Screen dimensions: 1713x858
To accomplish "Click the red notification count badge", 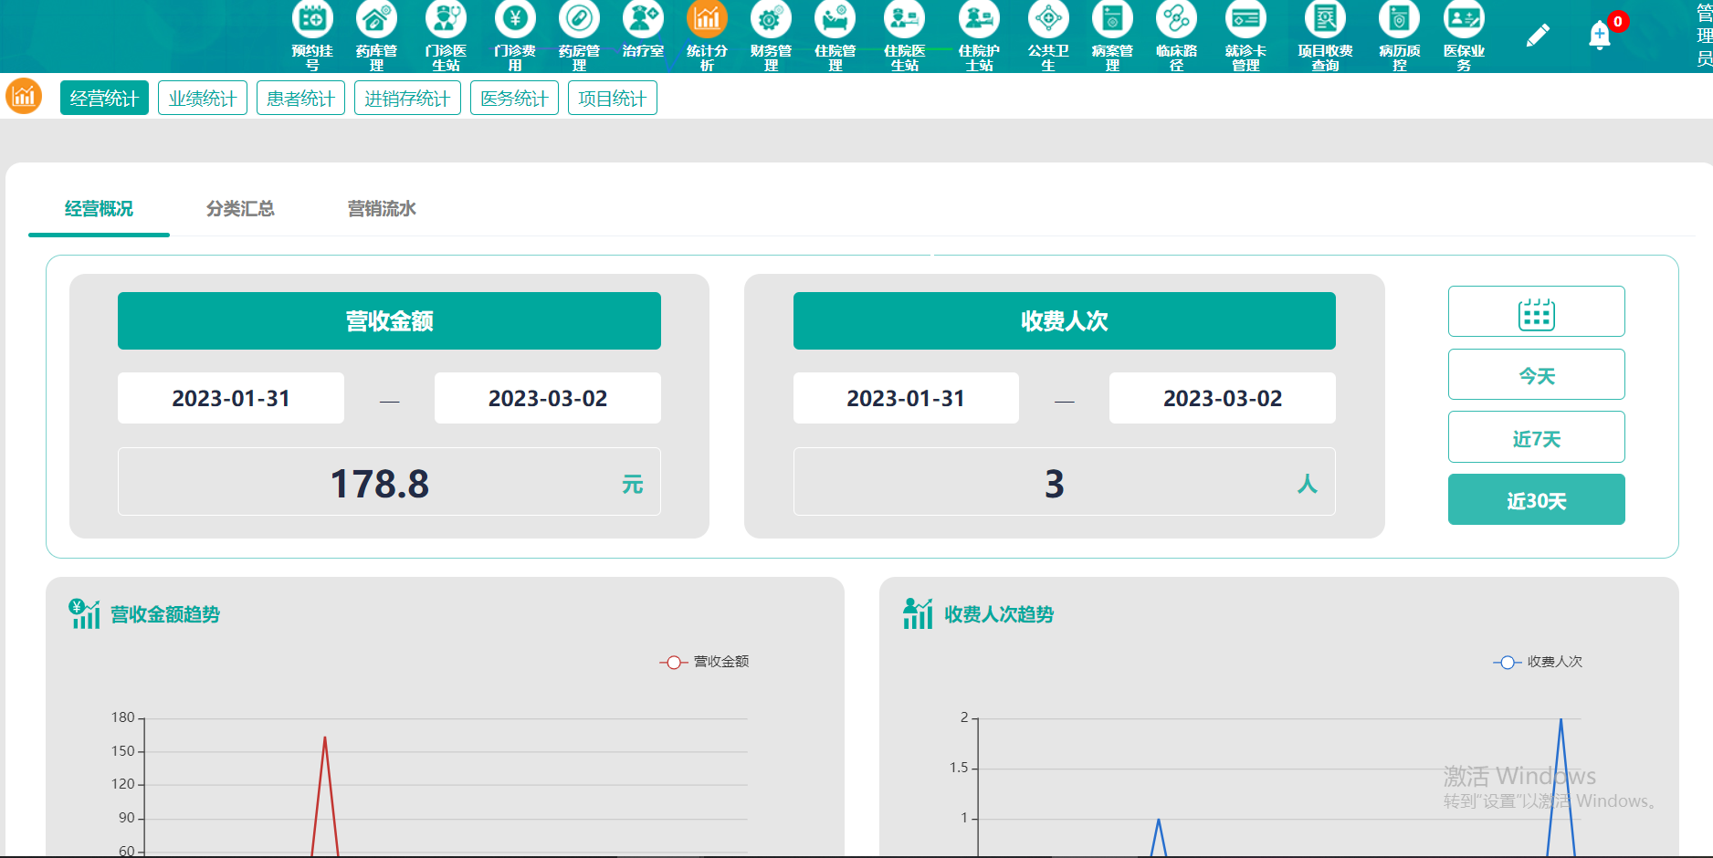I will [x=1618, y=21].
